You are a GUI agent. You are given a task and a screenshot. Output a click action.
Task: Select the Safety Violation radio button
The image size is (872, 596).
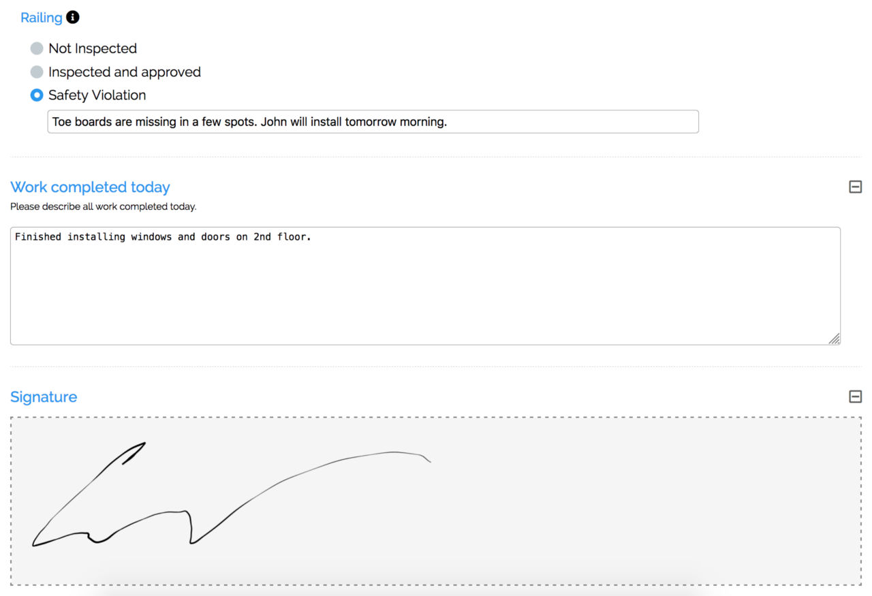(37, 95)
